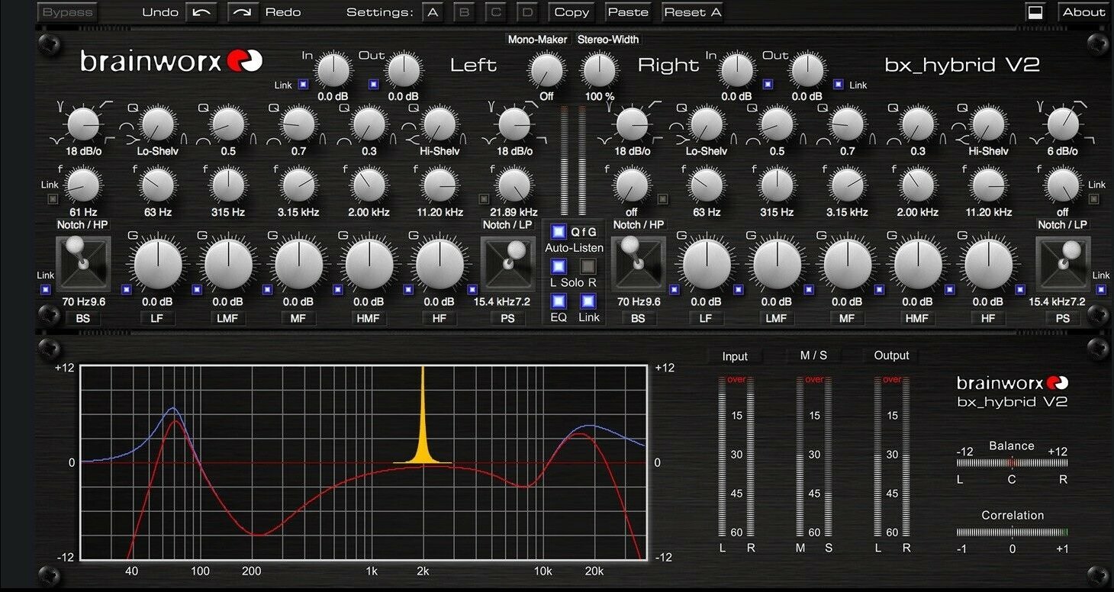Click Left LMF gain knob

tap(228, 264)
